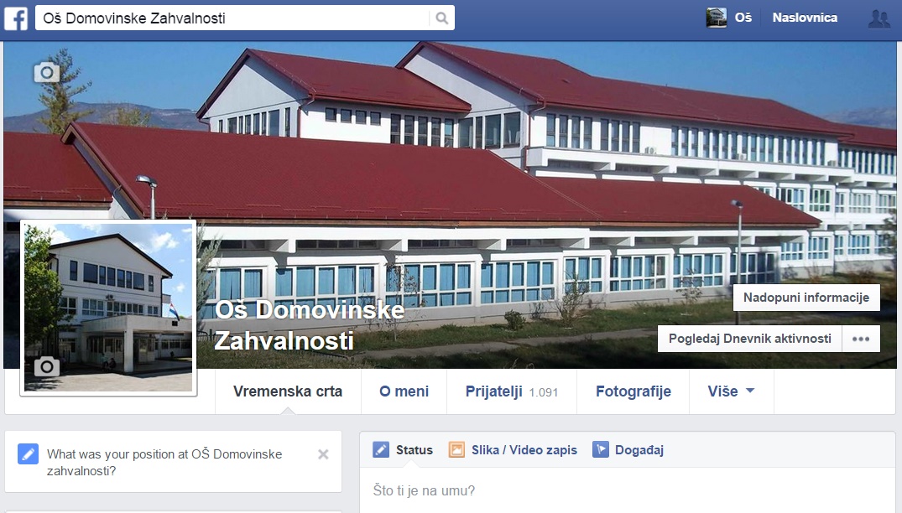902x513 pixels.
Task: Open the three dots more options
Action: click(861, 339)
